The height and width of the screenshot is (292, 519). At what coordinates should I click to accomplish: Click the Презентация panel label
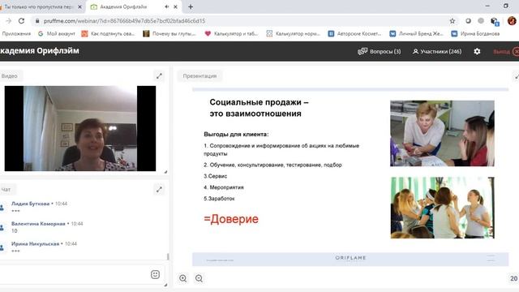[x=199, y=75]
